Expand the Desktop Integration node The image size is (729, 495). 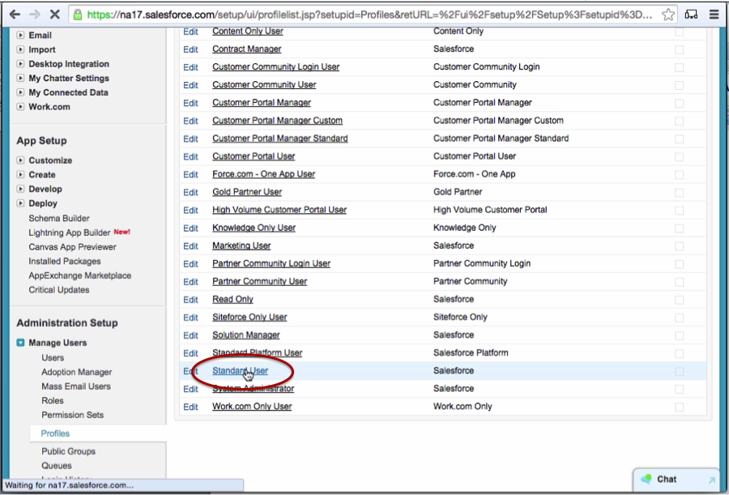[20, 64]
